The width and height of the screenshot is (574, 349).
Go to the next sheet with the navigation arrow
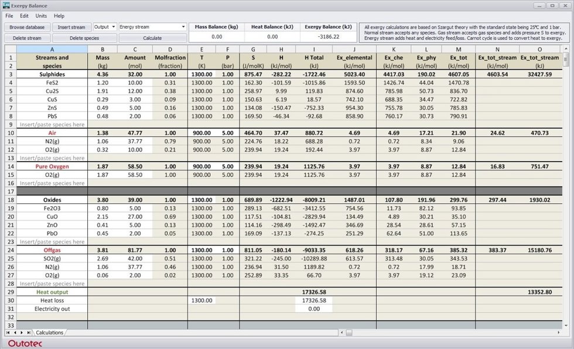[x=22, y=333]
